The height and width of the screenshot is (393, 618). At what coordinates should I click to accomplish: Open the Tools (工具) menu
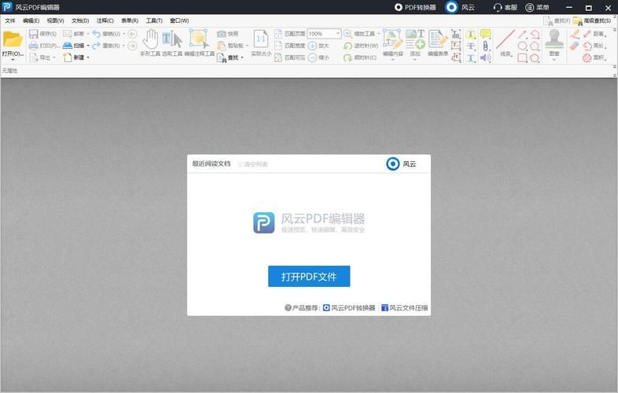pyautogui.click(x=154, y=20)
